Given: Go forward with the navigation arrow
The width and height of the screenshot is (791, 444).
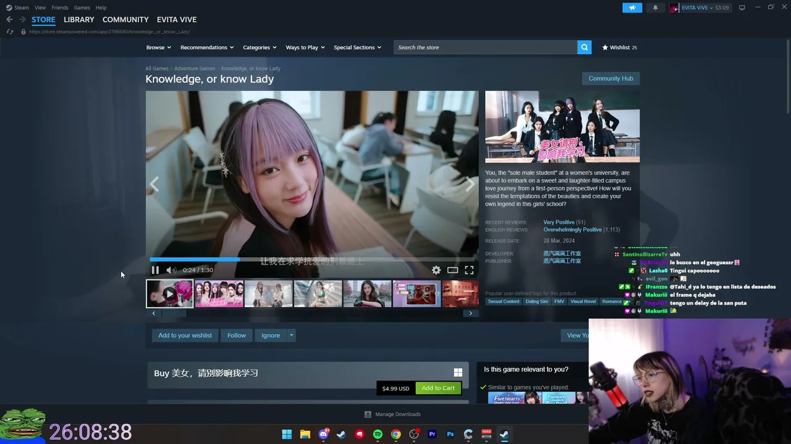Looking at the screenshot, I should pos(22,20).
